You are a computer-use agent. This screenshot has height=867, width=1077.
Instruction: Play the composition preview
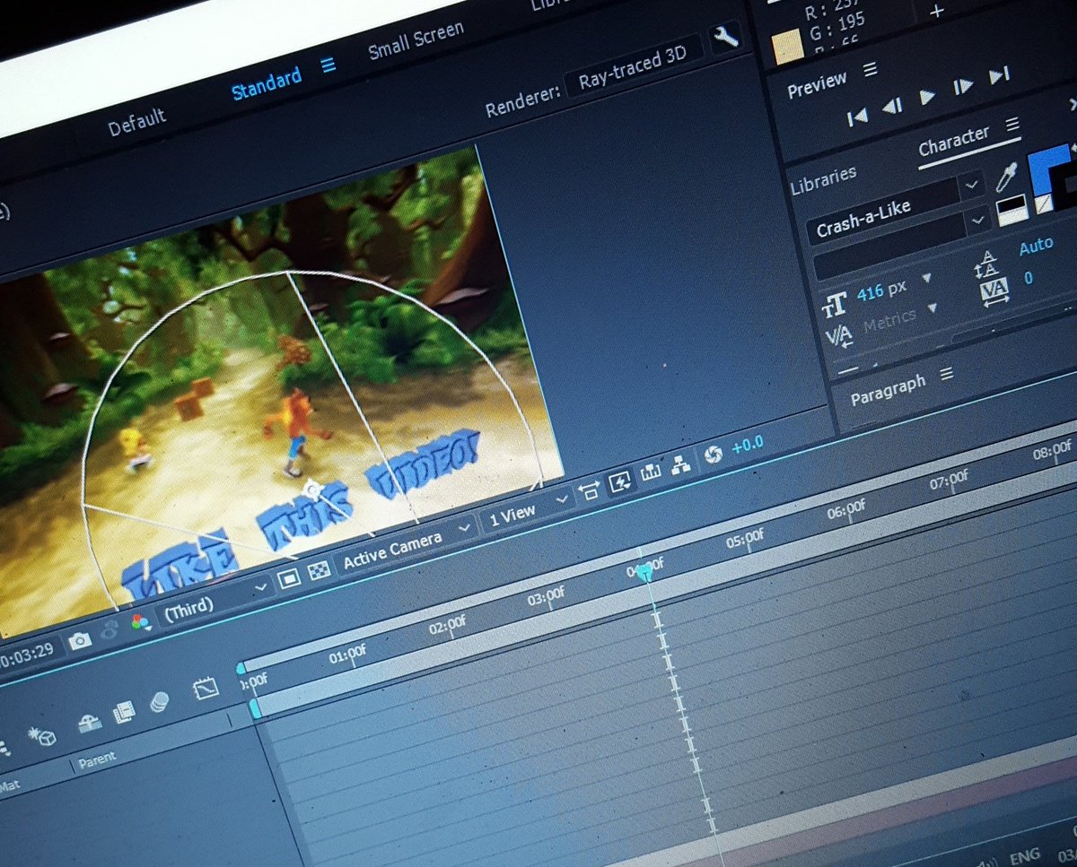click(x=928, y=96)
